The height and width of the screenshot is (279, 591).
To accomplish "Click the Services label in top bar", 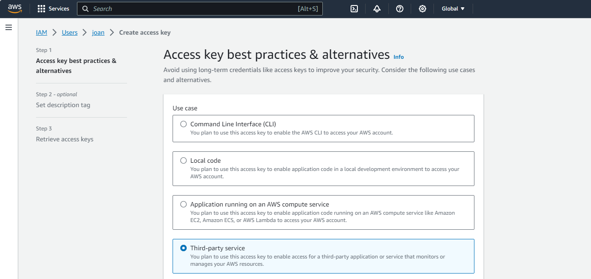I will click(x=59, y=9).
